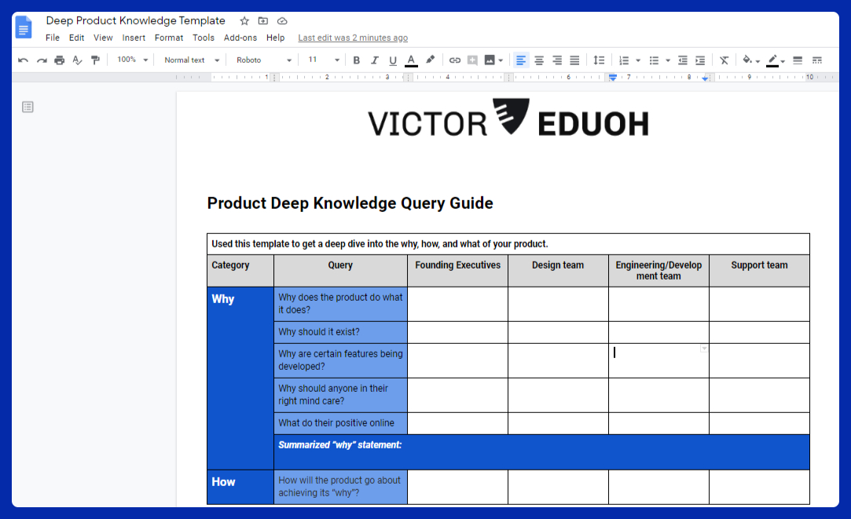Open line spacing options
The height and width of the screenshot is (519, 851).
click(599, 60)
